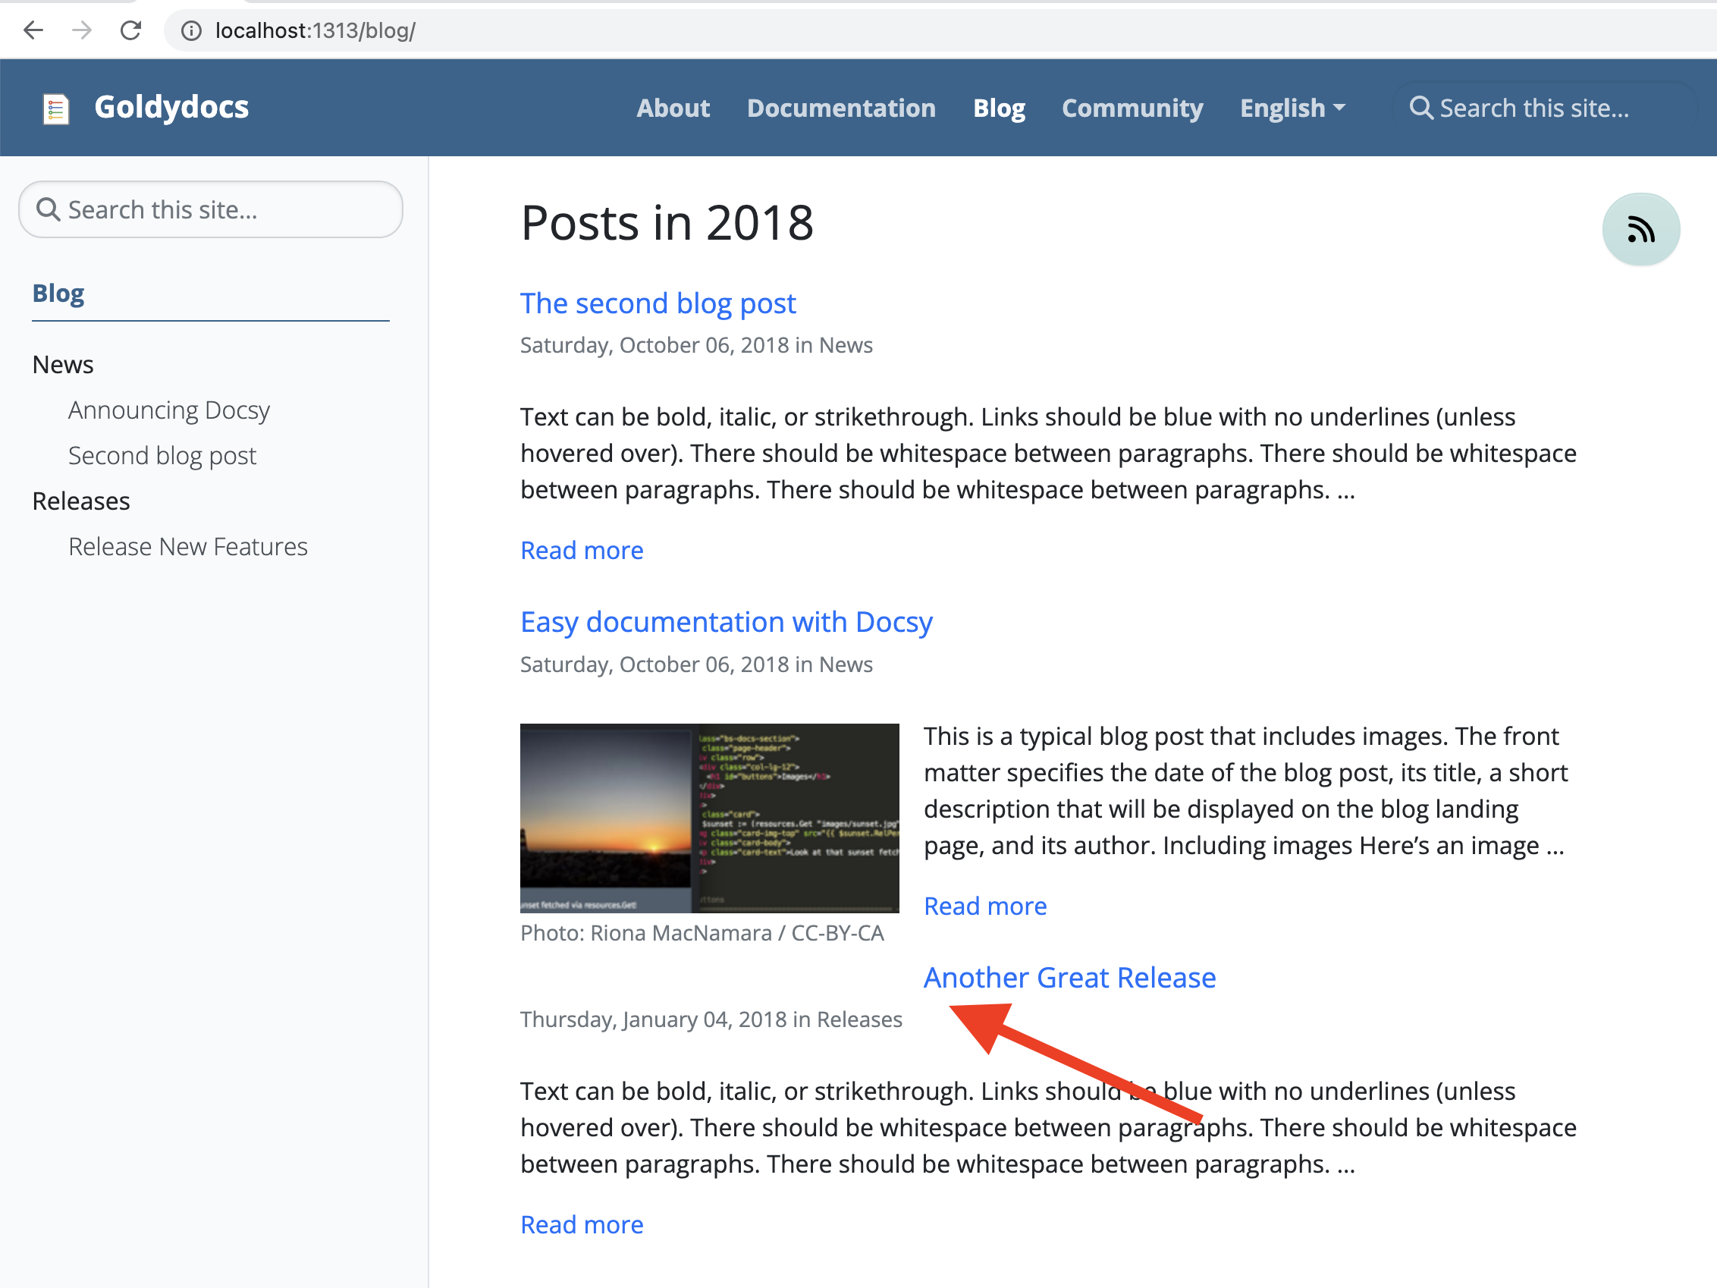1717x1288 pixels.
Task: Click the site info icon in address bar
Action: click(191, 30)
